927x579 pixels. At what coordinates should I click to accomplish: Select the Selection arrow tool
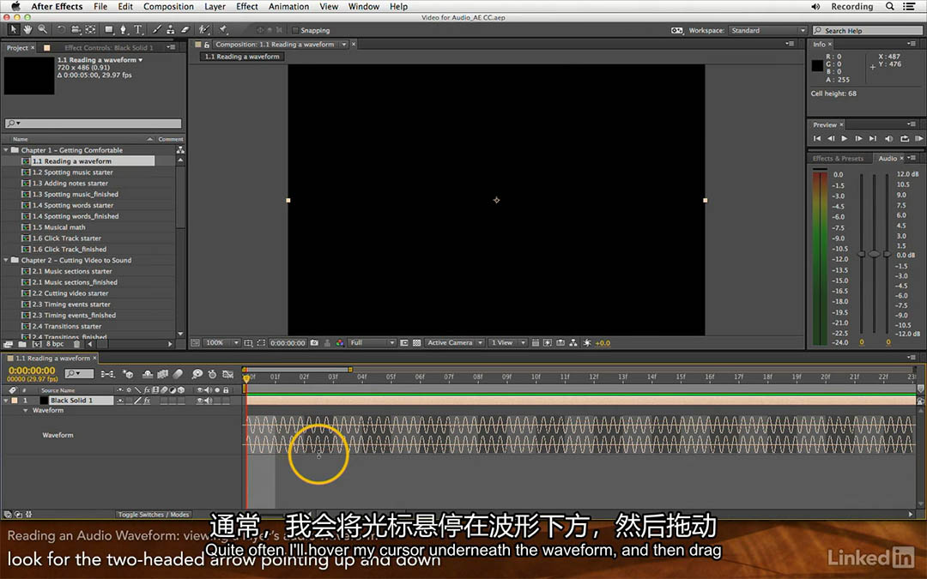click(x=14, y=29)
